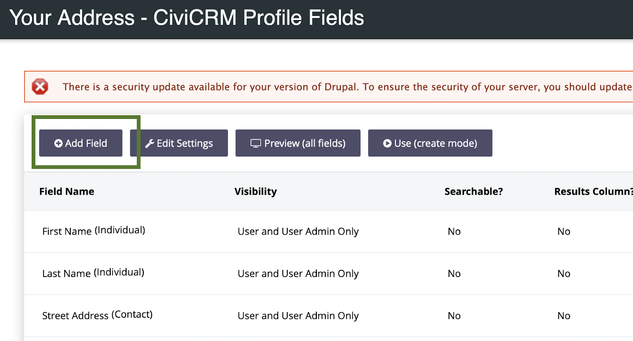
Task: Click the Drupal security update message text
Action: click(x=347, y=87)
